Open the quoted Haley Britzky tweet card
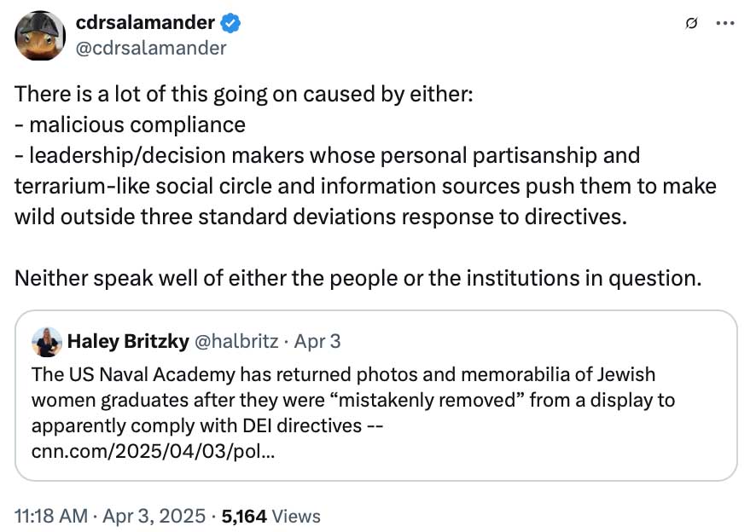 tap(378, 392)
